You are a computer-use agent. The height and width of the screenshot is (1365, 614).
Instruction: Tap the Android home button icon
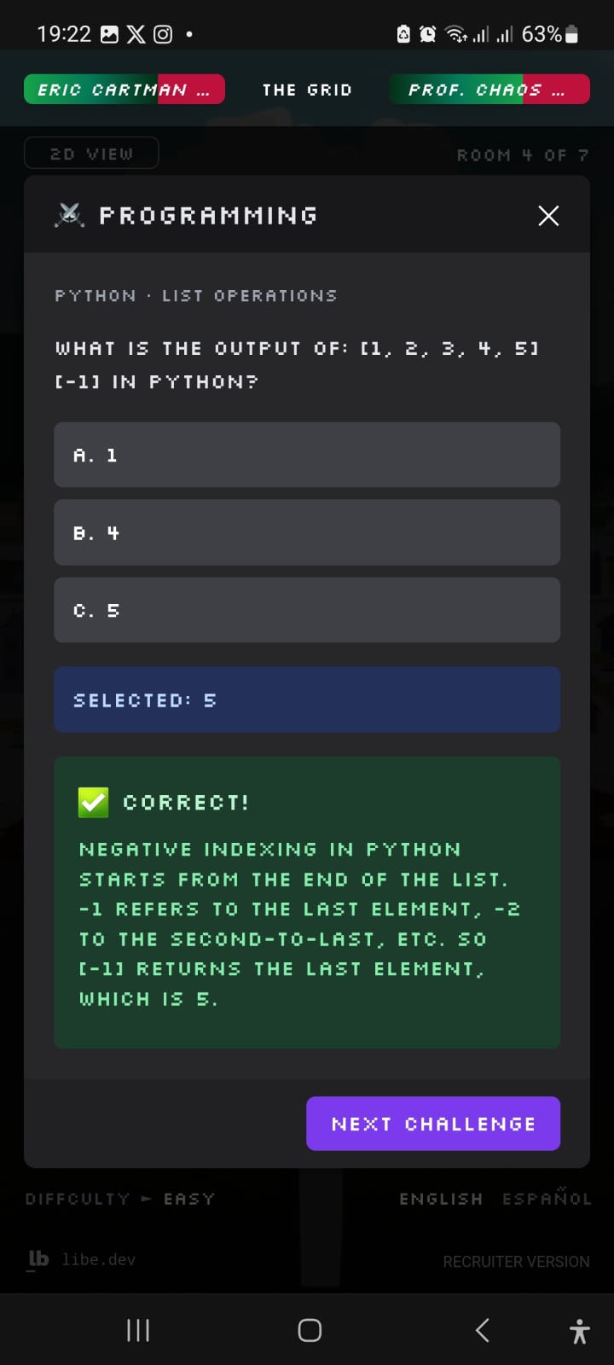point(310,1330)
